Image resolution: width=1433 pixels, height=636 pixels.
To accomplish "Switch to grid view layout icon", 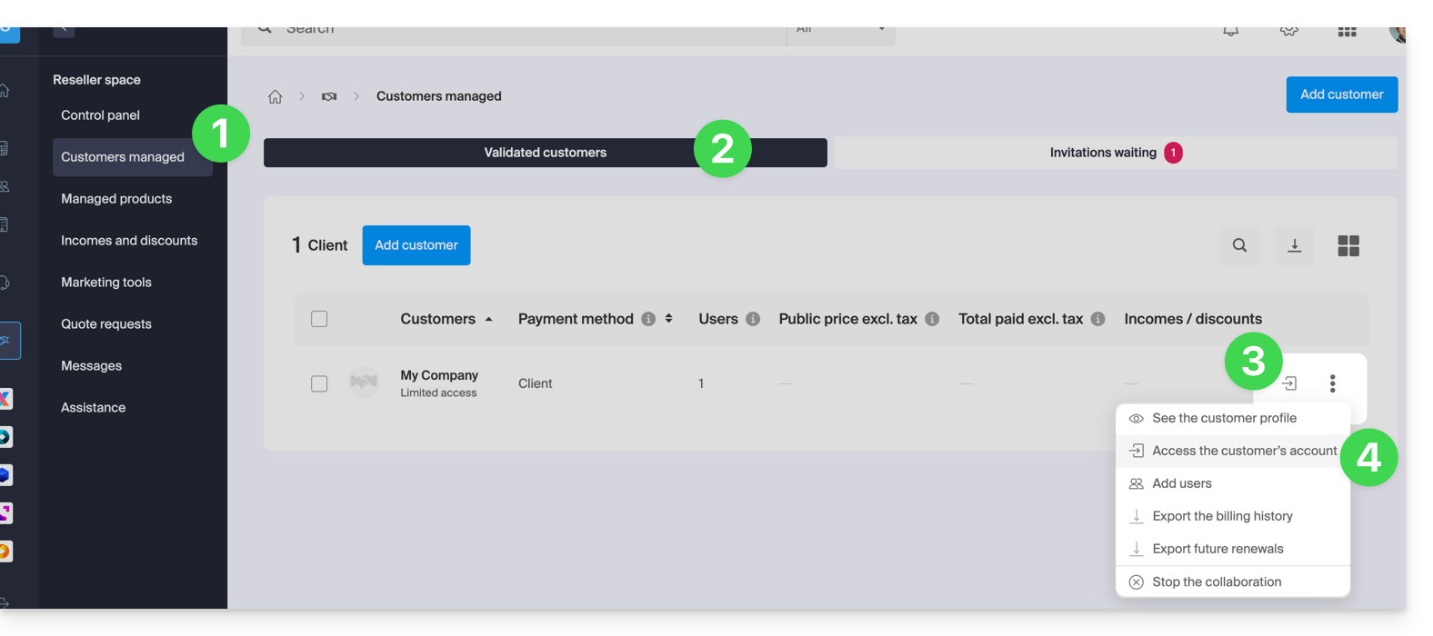I will click(1348, 245).
